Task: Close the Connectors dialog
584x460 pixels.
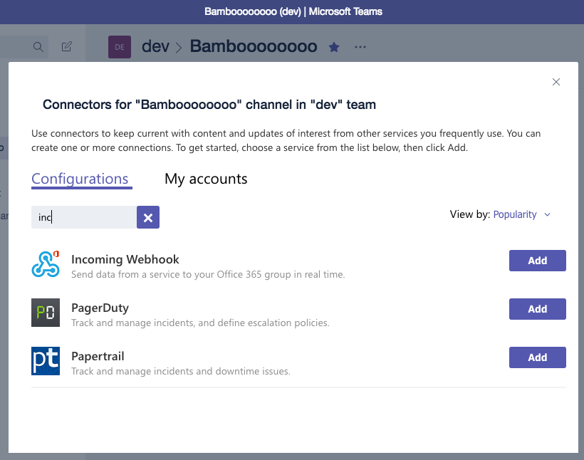Action: (x=556, y=82)
